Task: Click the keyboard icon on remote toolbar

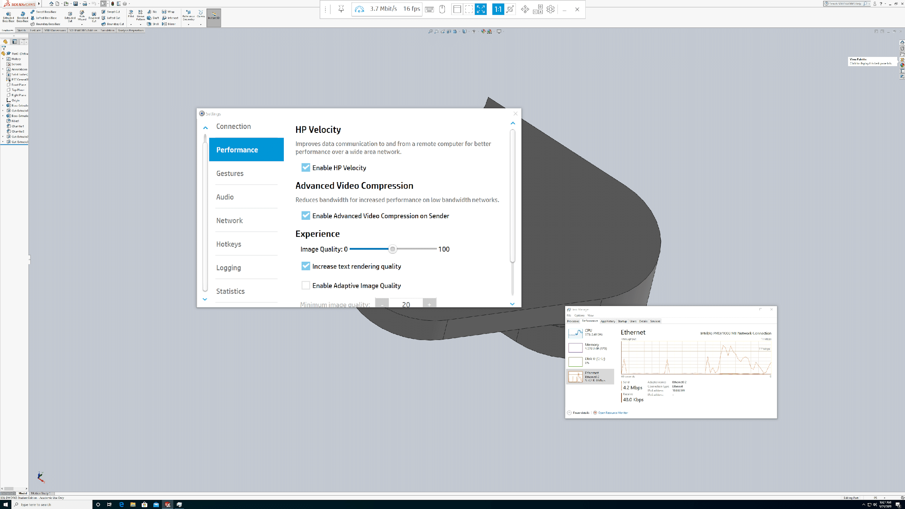Action: pos(429,9)
